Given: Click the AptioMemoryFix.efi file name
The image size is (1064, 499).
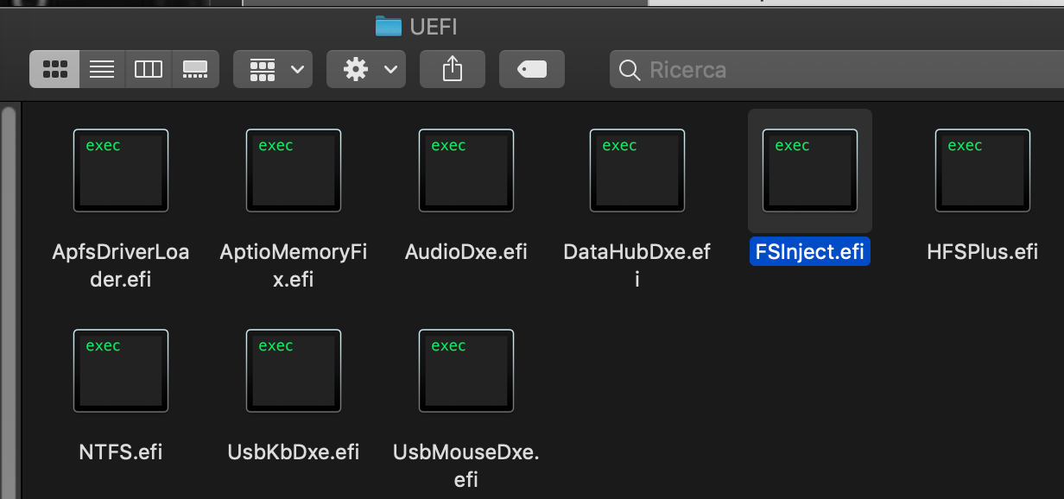Looking at the screenshot, I should [294, 266].
